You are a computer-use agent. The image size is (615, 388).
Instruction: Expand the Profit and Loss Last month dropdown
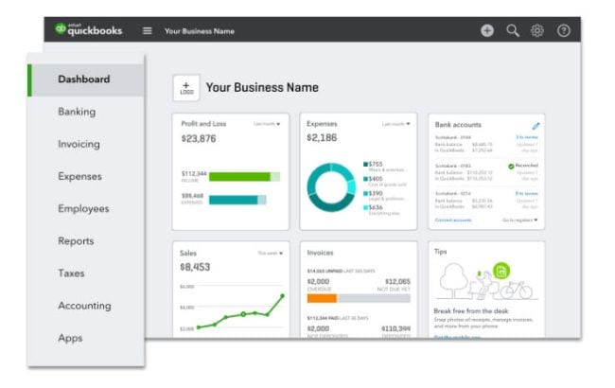(267, 124)
